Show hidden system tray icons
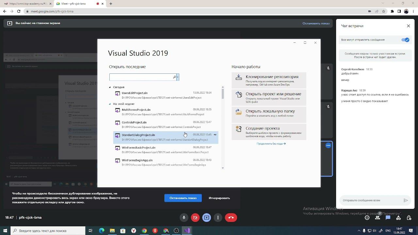Image resolution: width=418 pixels, height=235 pixels. point(359,231)
